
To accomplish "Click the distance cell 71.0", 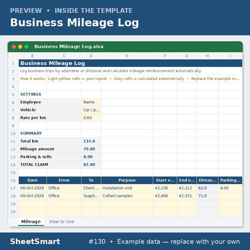I will click(x=207, y=196).
